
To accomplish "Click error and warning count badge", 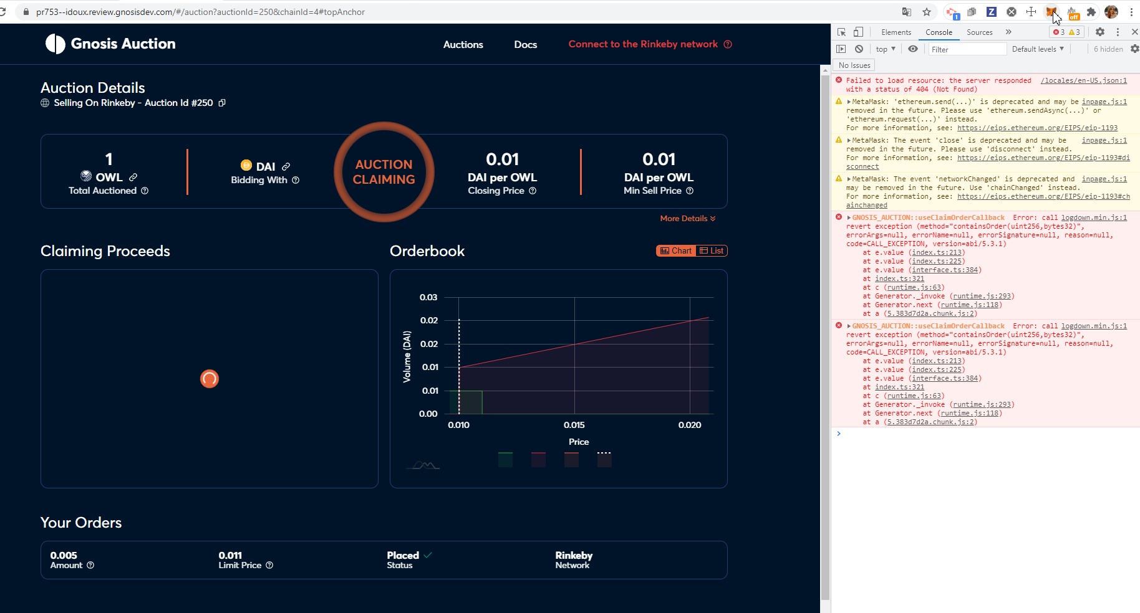I will pos(1066,32).
